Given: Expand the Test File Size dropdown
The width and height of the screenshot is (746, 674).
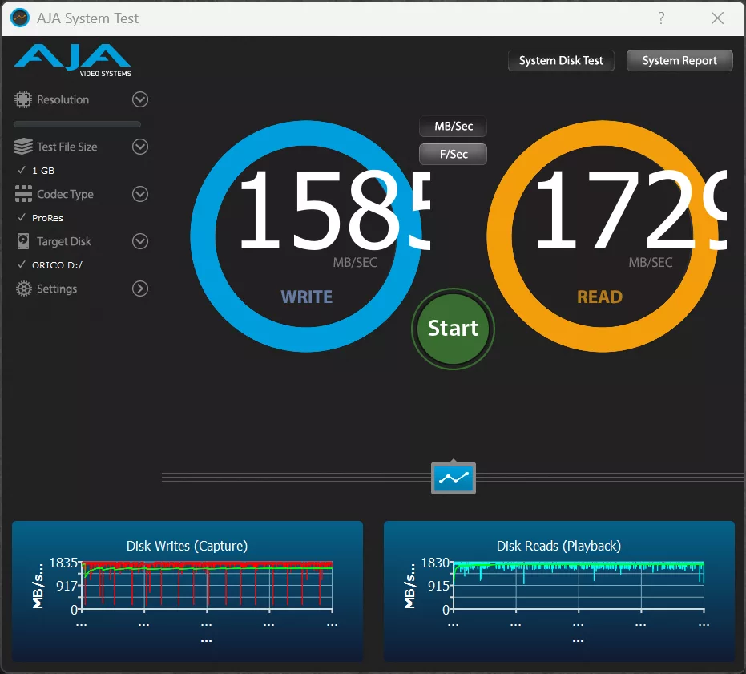Looking at the screenshot, I should 140,147.
